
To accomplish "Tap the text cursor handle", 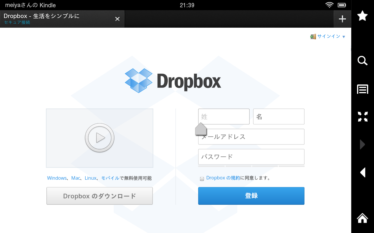I will tap(201, 129).
